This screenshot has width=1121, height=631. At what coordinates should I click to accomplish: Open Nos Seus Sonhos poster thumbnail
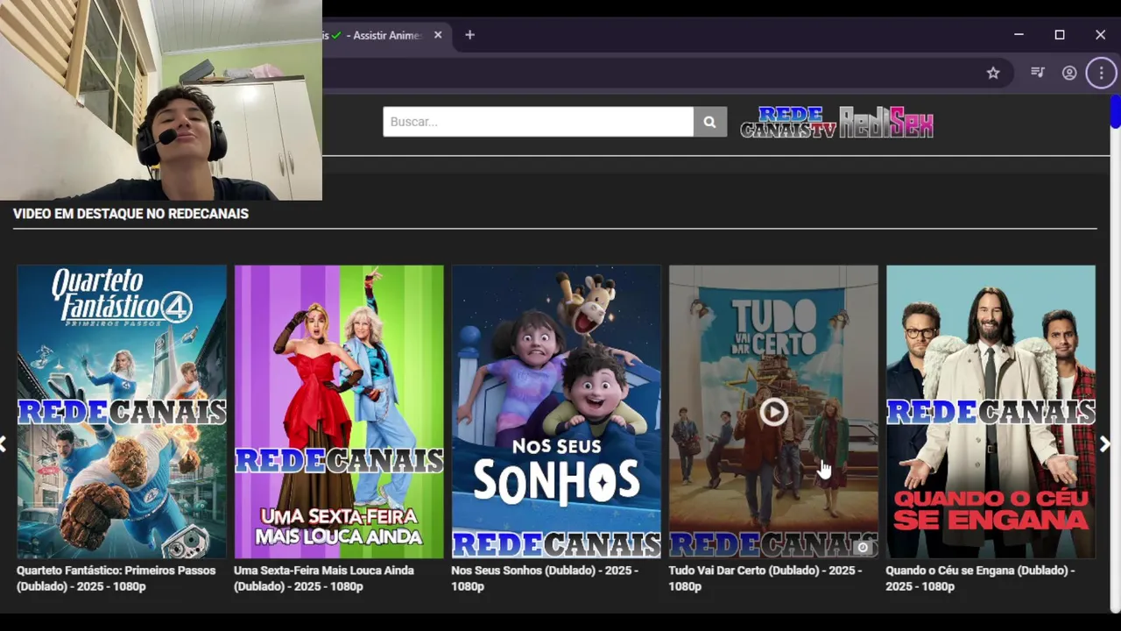(x=556, y=412)
